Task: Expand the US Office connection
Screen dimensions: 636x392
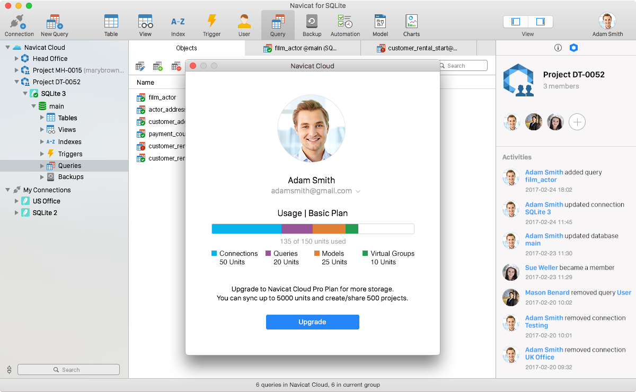Action: pyautogui.click(x=16, y=201)
